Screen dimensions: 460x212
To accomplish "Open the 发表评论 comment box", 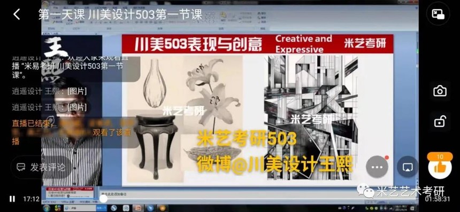I will (41, 167).
